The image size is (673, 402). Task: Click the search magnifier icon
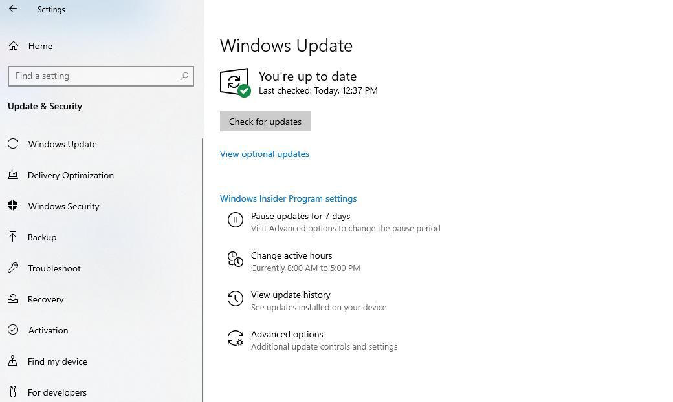click(x=184, y=76)
